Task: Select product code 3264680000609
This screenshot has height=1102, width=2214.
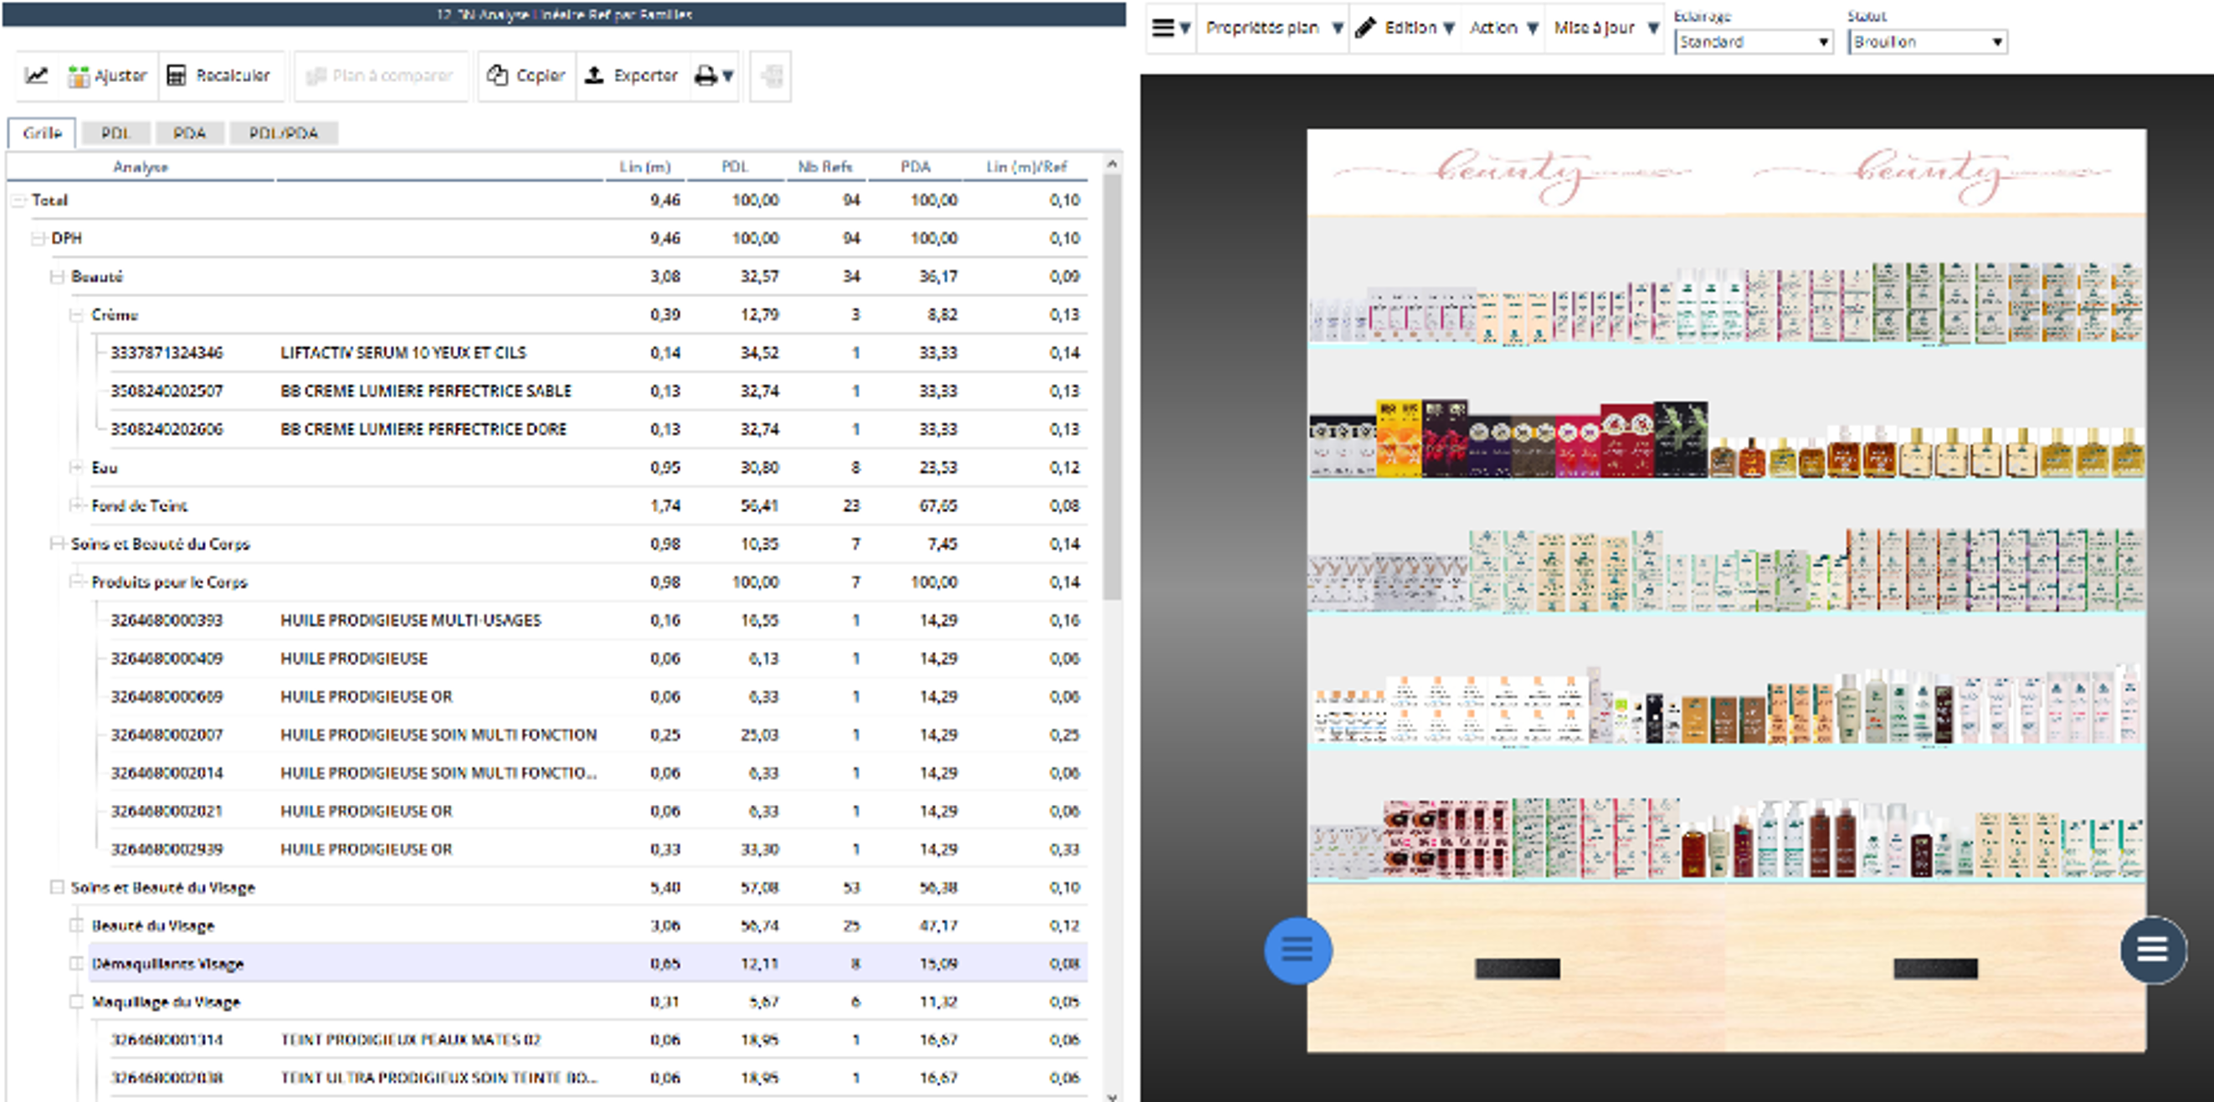Action: pos(167,696)
